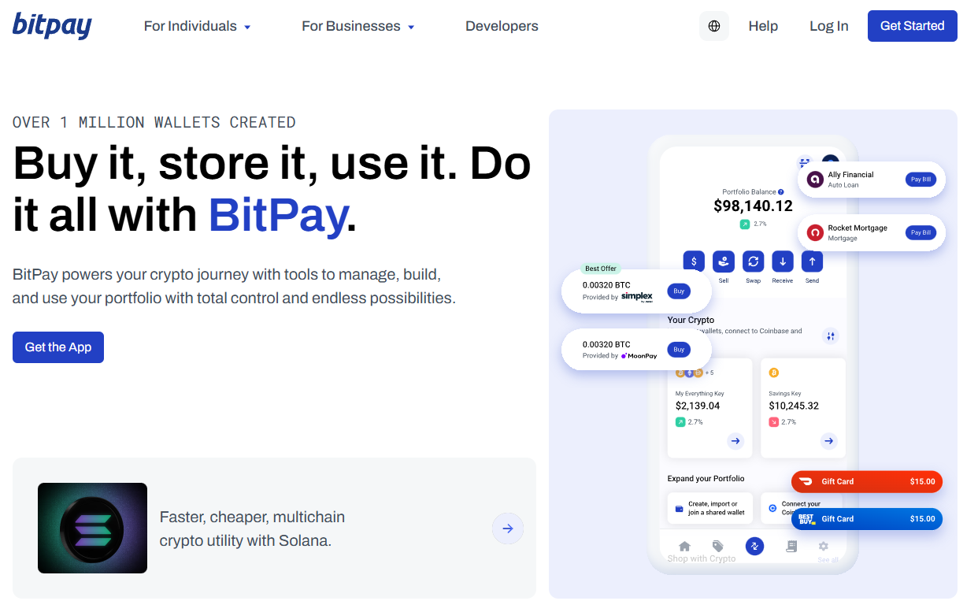Click the $98,140.12 portfolio balance
The height and width of the screenshot is (612, 978).
753,206
